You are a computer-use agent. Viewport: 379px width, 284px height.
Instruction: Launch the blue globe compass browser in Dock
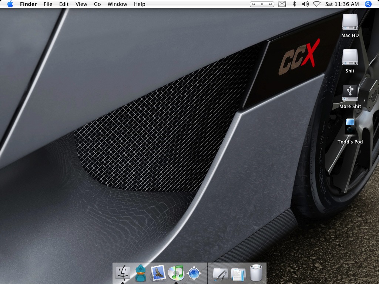pos(194,273)
